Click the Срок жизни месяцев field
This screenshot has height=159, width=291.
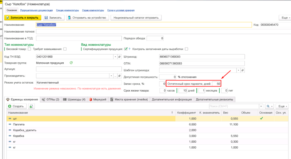[202, 91]
